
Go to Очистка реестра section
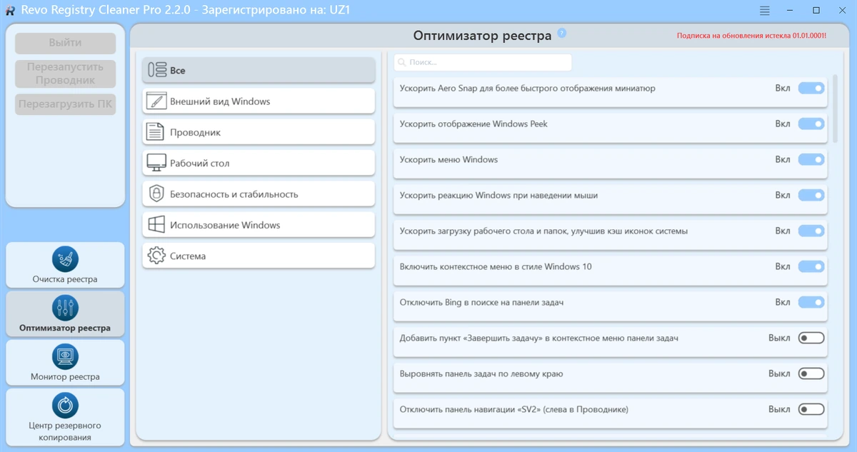tap(65, 265)
